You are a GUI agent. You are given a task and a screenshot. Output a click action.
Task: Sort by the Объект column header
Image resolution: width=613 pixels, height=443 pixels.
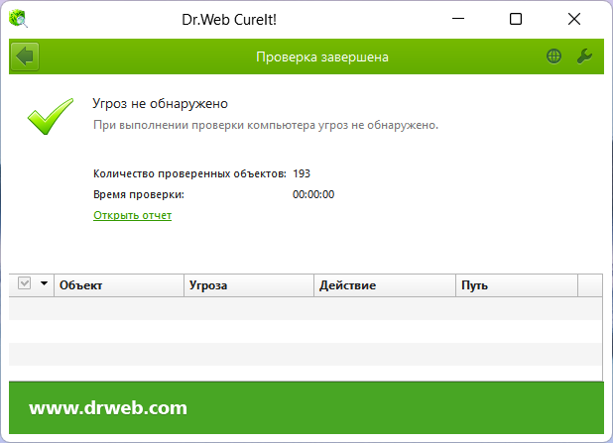click(119, 285)
